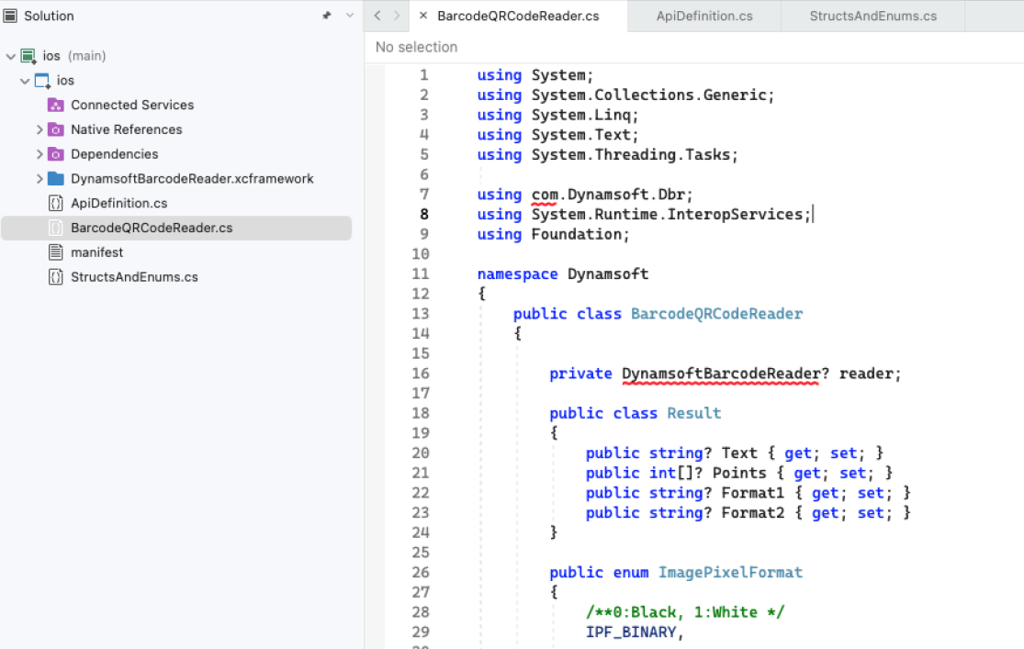Expand the DynamsoftBarcodeReader.xcframework folder
Screen dimensions: 1024x649
[39, 179]
